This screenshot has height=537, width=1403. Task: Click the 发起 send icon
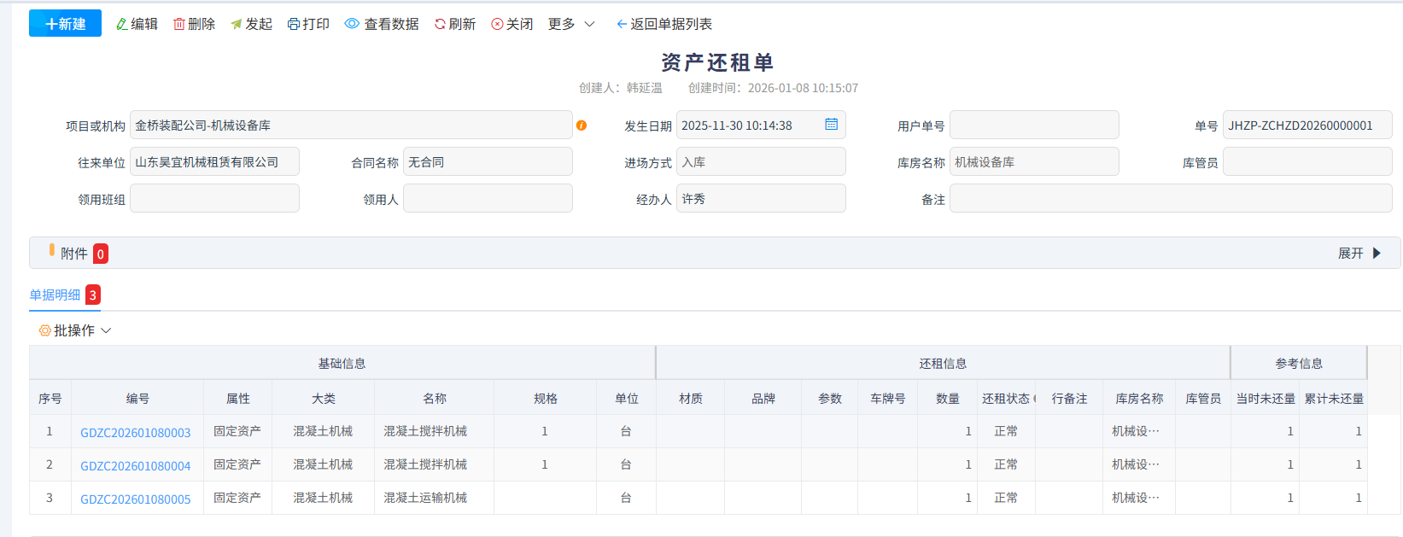coord(237,24)
